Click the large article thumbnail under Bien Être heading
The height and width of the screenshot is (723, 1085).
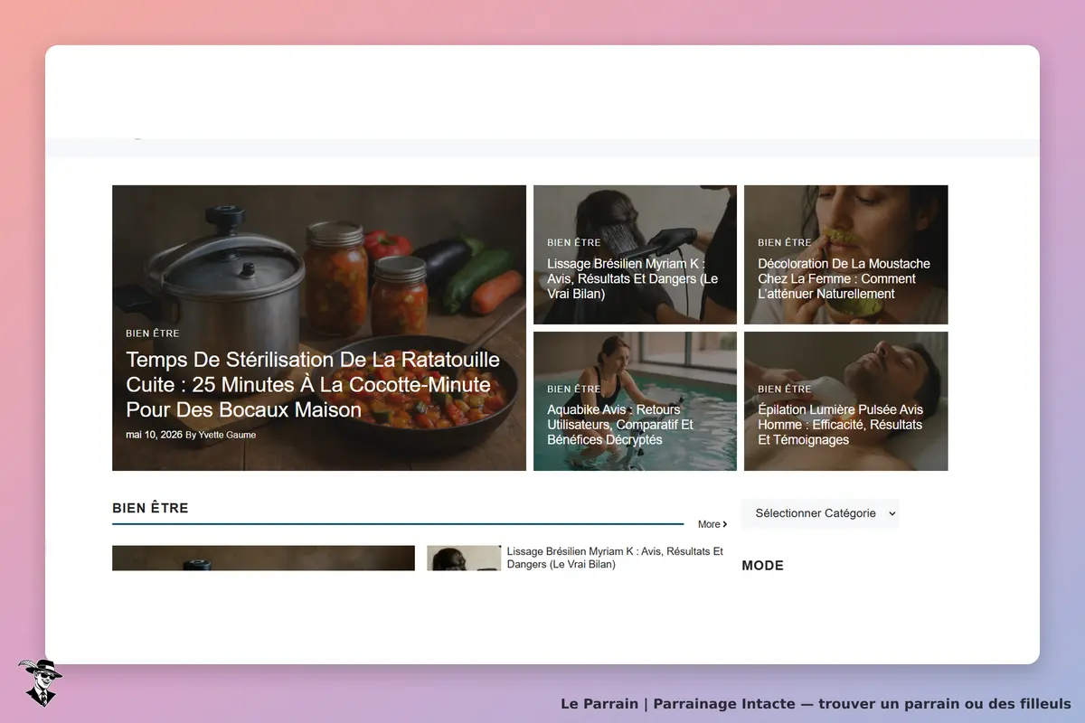point(263,558)
